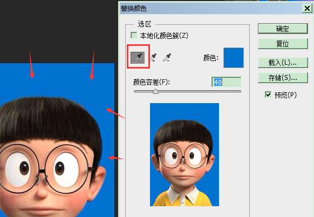Click the 颜色容差 slider handle
Screen dimensions: 314x217
pyautogui.click(x=155, y=92)
